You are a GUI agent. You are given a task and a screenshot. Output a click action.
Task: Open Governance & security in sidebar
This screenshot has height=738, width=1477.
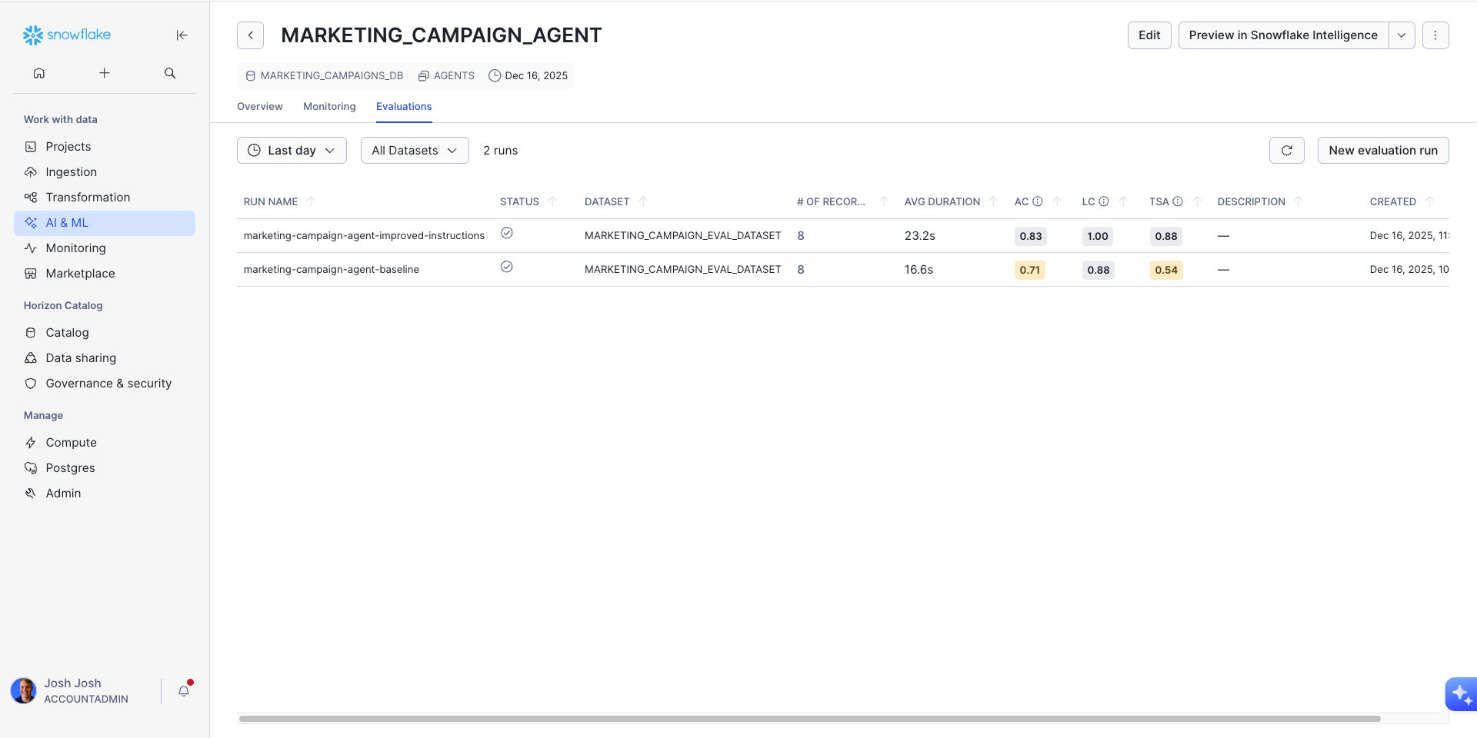click(x=108, y=384)
